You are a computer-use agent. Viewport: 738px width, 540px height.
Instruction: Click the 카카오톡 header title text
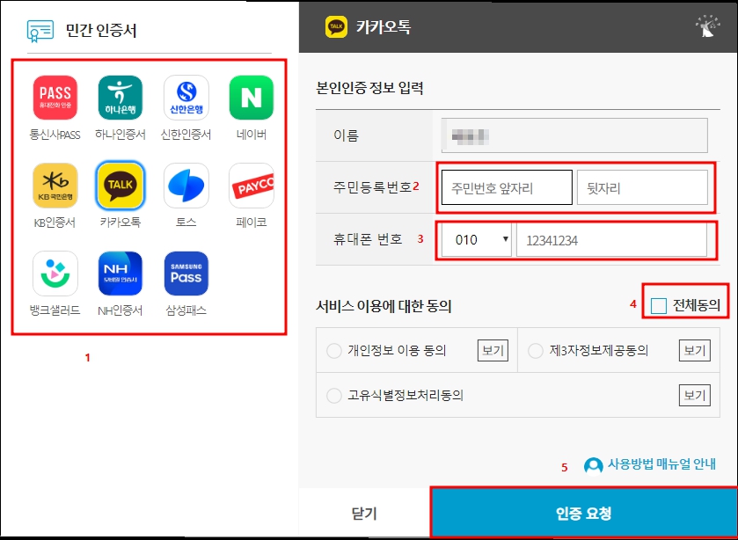click(x=384, y=26)
